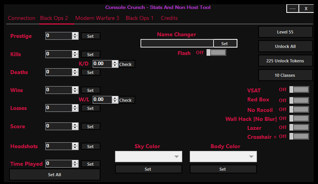Check the K/D ratio

pos(127,64)
